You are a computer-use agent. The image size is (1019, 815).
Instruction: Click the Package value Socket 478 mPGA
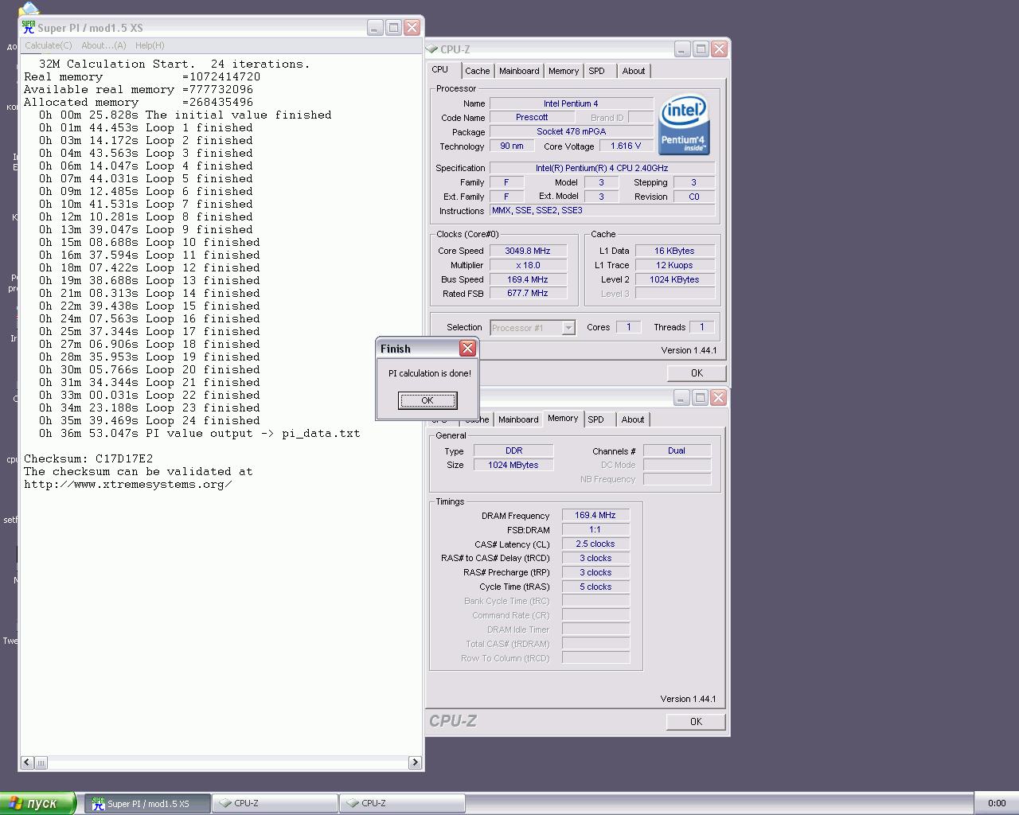click(571, 131)
